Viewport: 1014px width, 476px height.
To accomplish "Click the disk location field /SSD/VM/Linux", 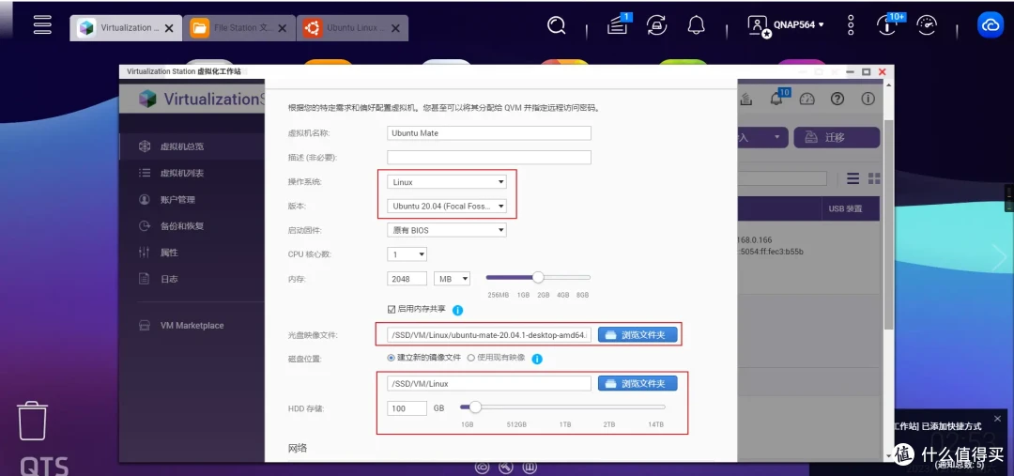I will (489, 383).
